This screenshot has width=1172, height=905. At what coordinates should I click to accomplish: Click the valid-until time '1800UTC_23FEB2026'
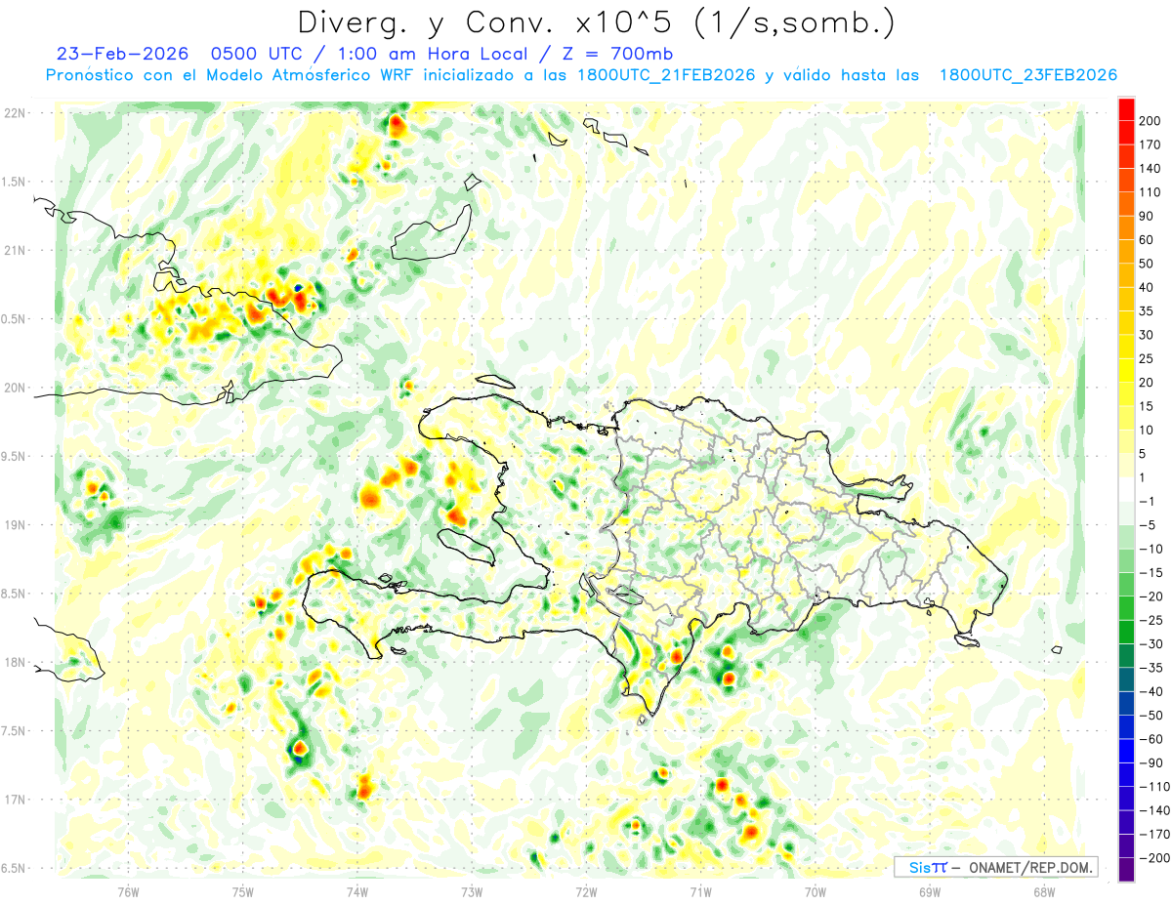pos(1027,75)
